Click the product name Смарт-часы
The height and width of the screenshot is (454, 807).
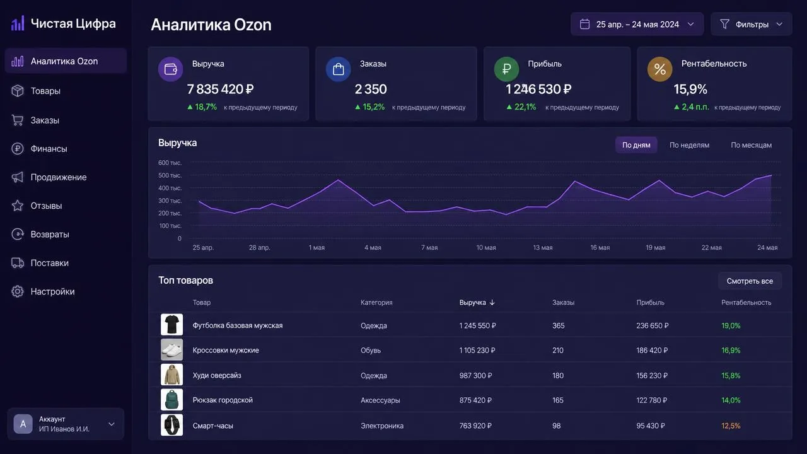(x=213, y=426)
